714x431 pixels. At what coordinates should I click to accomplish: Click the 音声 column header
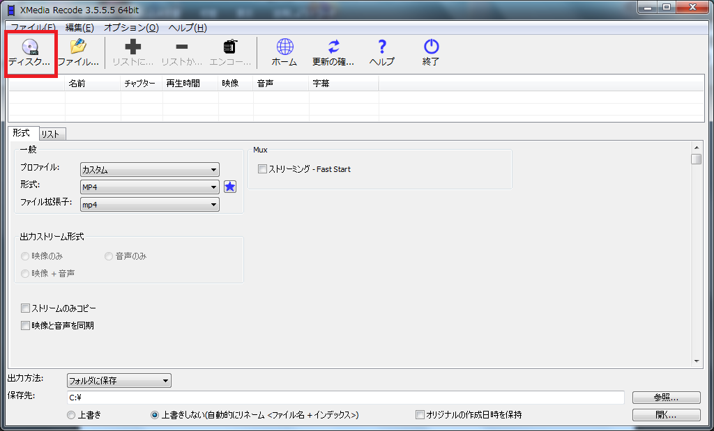click(282, 84)
